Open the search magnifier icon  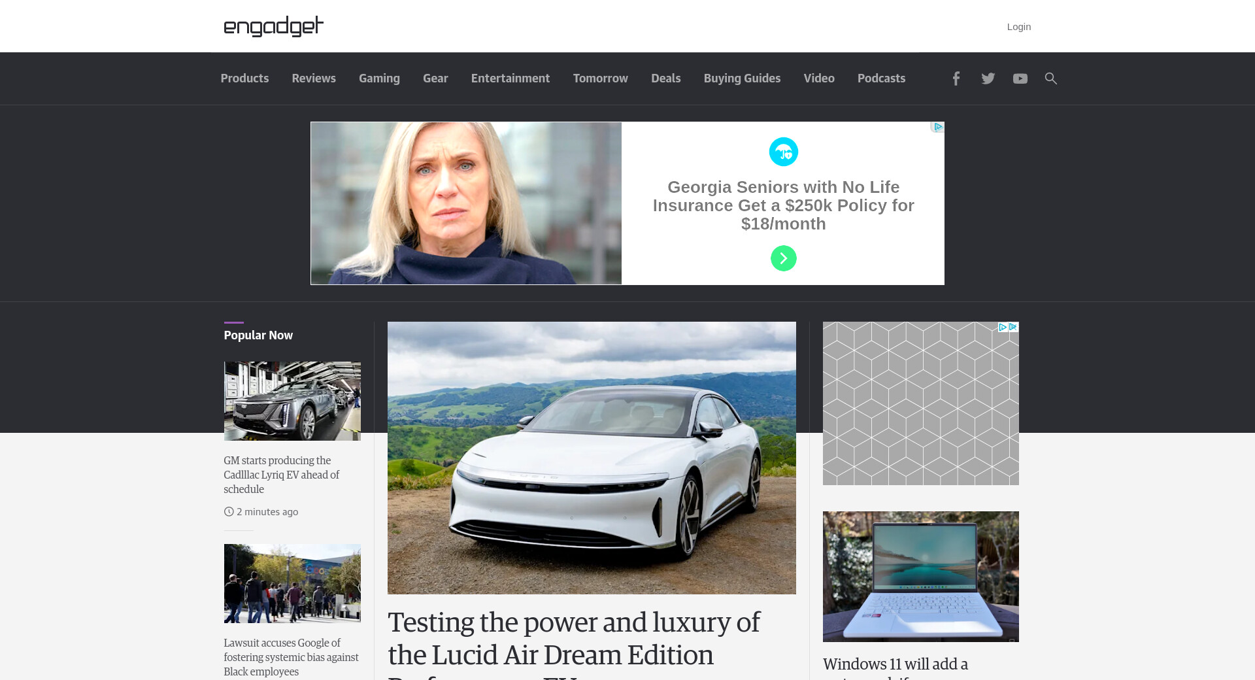(1050, 78)
